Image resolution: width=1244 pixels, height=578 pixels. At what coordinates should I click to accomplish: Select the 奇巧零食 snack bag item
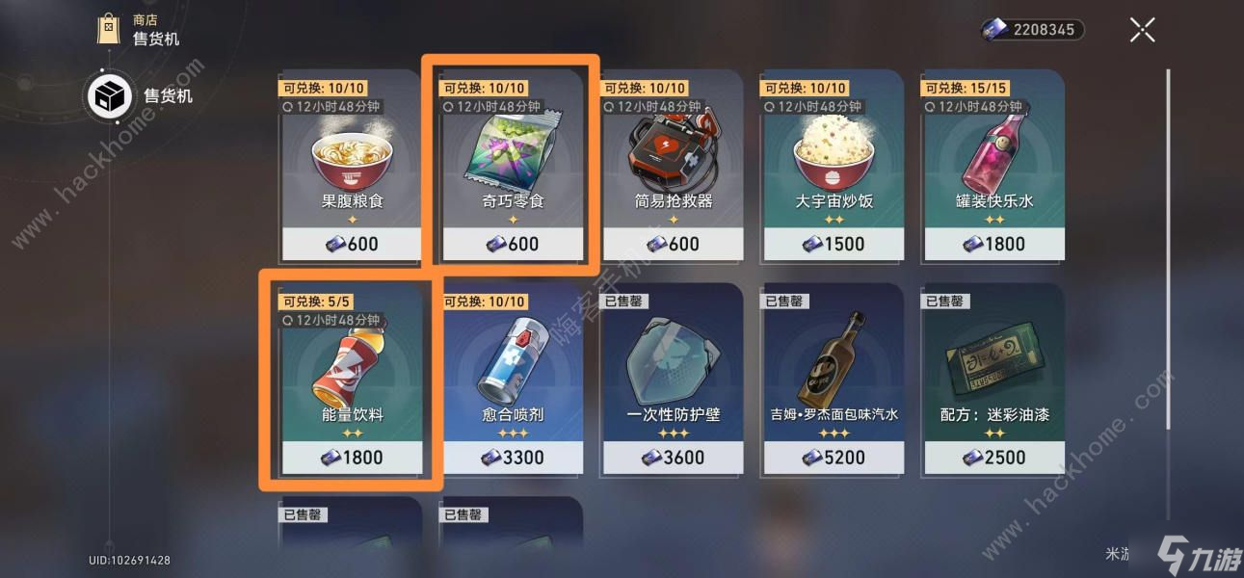[x=512, y=165]
